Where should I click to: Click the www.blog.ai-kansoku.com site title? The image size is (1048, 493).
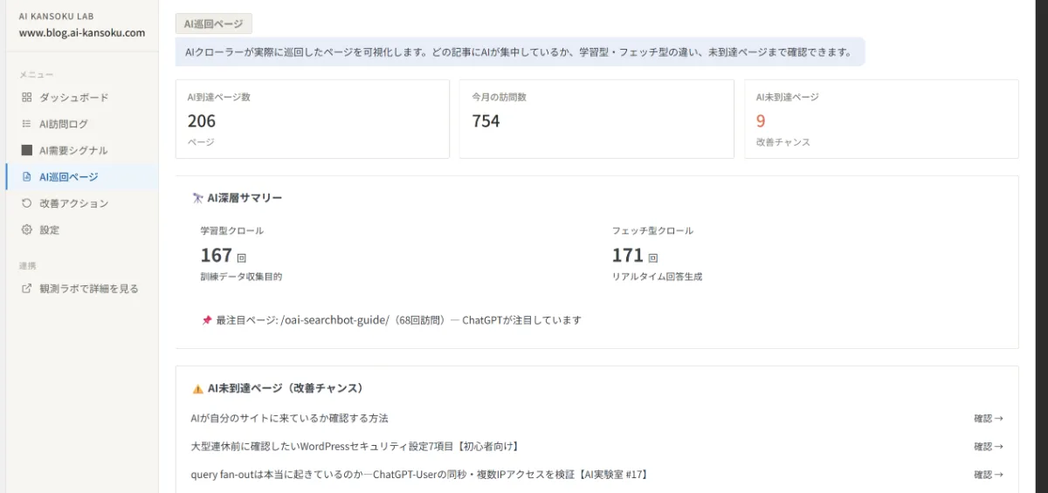pos(82,33)
